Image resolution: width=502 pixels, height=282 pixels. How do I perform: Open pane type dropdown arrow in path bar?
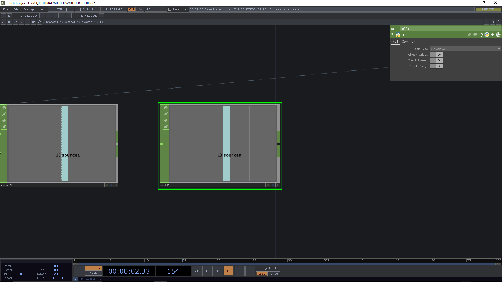pos(3,22)
